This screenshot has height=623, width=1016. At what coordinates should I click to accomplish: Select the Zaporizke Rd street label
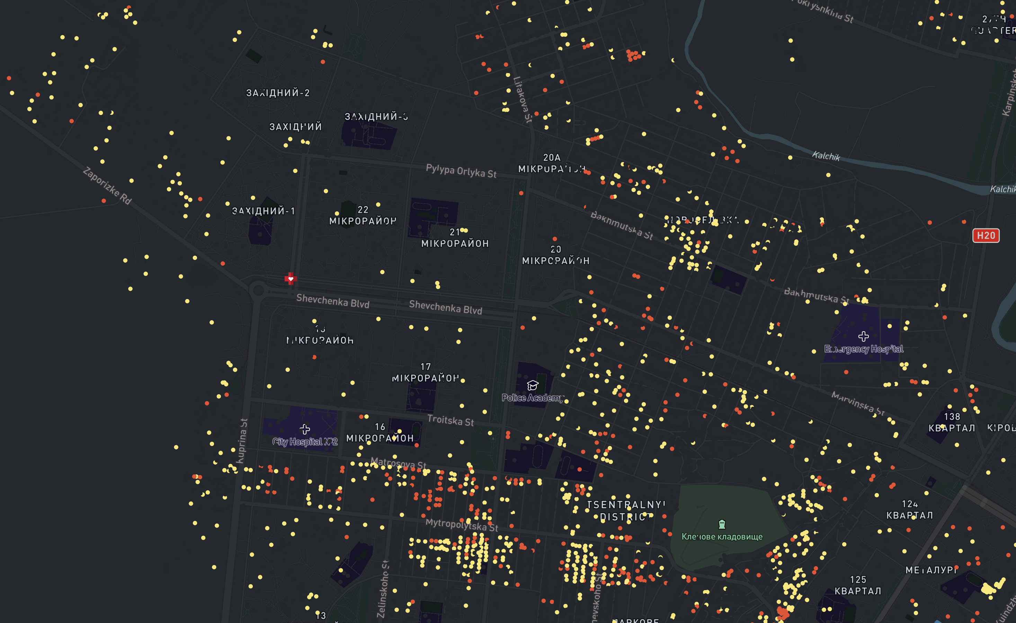107,186
